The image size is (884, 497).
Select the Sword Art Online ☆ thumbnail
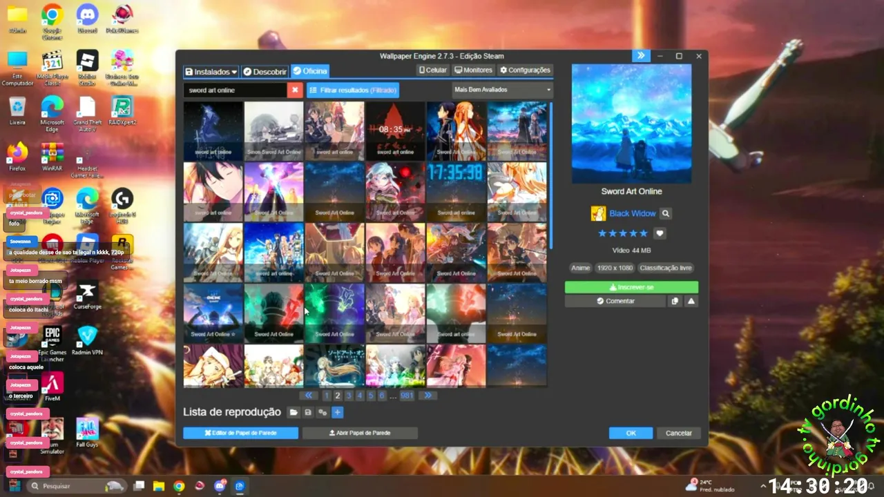213,313
